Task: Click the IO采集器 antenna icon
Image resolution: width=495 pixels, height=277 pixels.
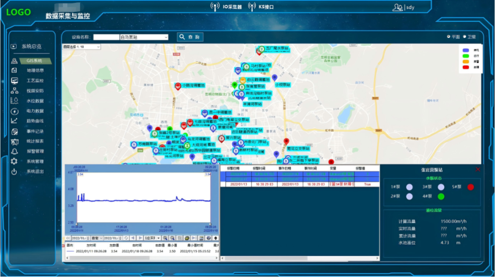Action: point(215,6)
